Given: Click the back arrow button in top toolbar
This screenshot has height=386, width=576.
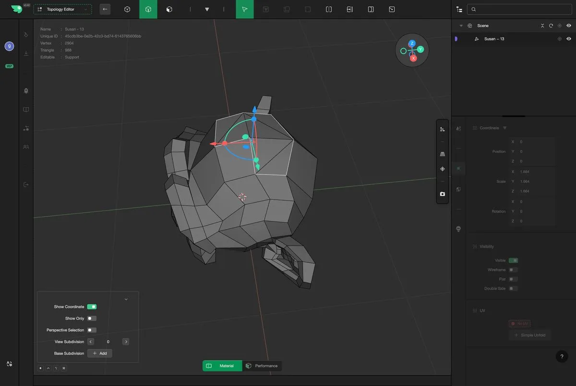Looking at the screenshot, I should click(x=105, y=9).
